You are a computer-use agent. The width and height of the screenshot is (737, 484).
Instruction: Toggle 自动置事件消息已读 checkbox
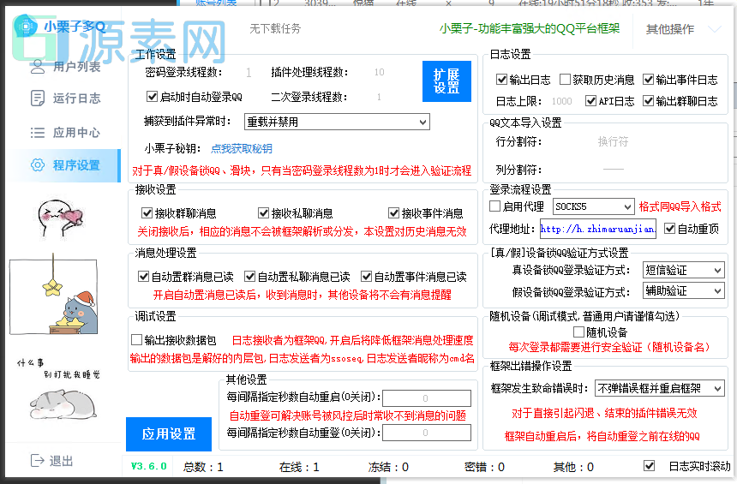[x=366, y=277]
